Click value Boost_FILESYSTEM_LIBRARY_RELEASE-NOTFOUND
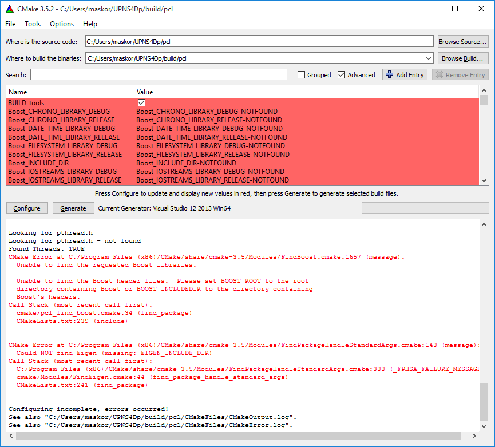Viewport: 495px width, 447px height. pos(213,155)
